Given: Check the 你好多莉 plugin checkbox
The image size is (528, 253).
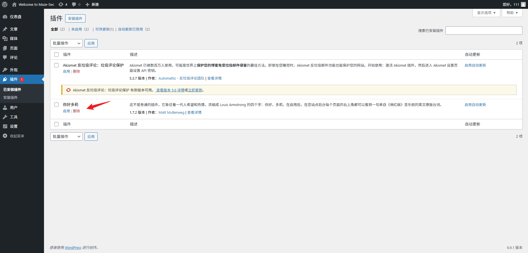Looking at the screenshot, I should click(56, 105).
